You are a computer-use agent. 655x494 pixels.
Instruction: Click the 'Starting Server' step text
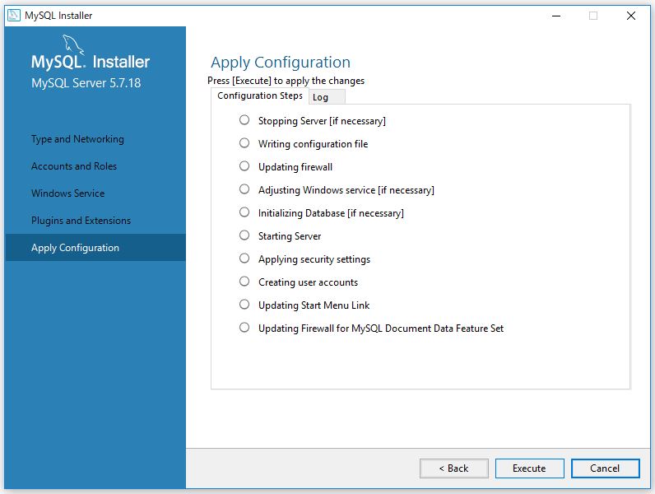tap(290, 236)
